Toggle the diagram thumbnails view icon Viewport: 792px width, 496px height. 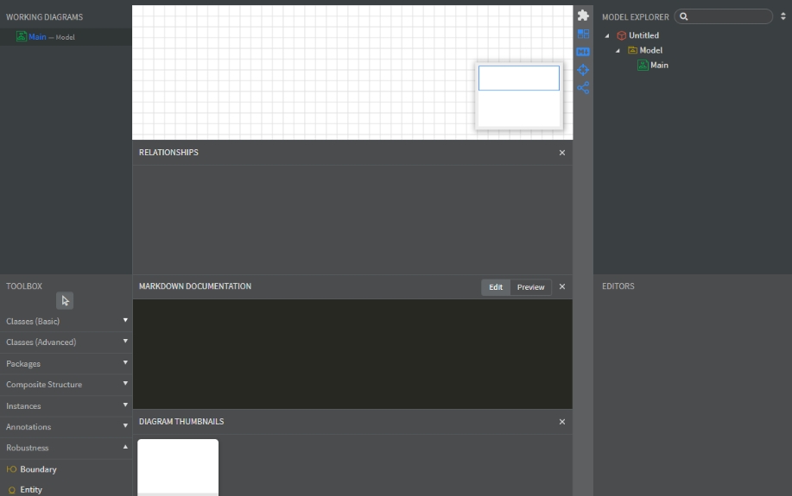tap(583, 34)
